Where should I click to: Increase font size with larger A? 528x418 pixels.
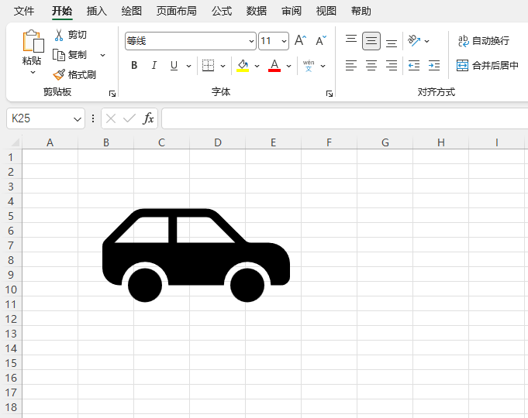tap(300, 41)
